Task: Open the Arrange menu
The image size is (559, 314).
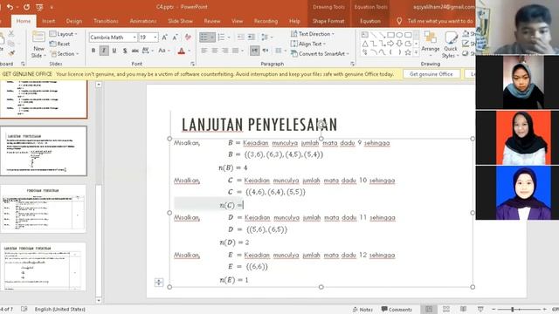Action: (x=431, y=44)
